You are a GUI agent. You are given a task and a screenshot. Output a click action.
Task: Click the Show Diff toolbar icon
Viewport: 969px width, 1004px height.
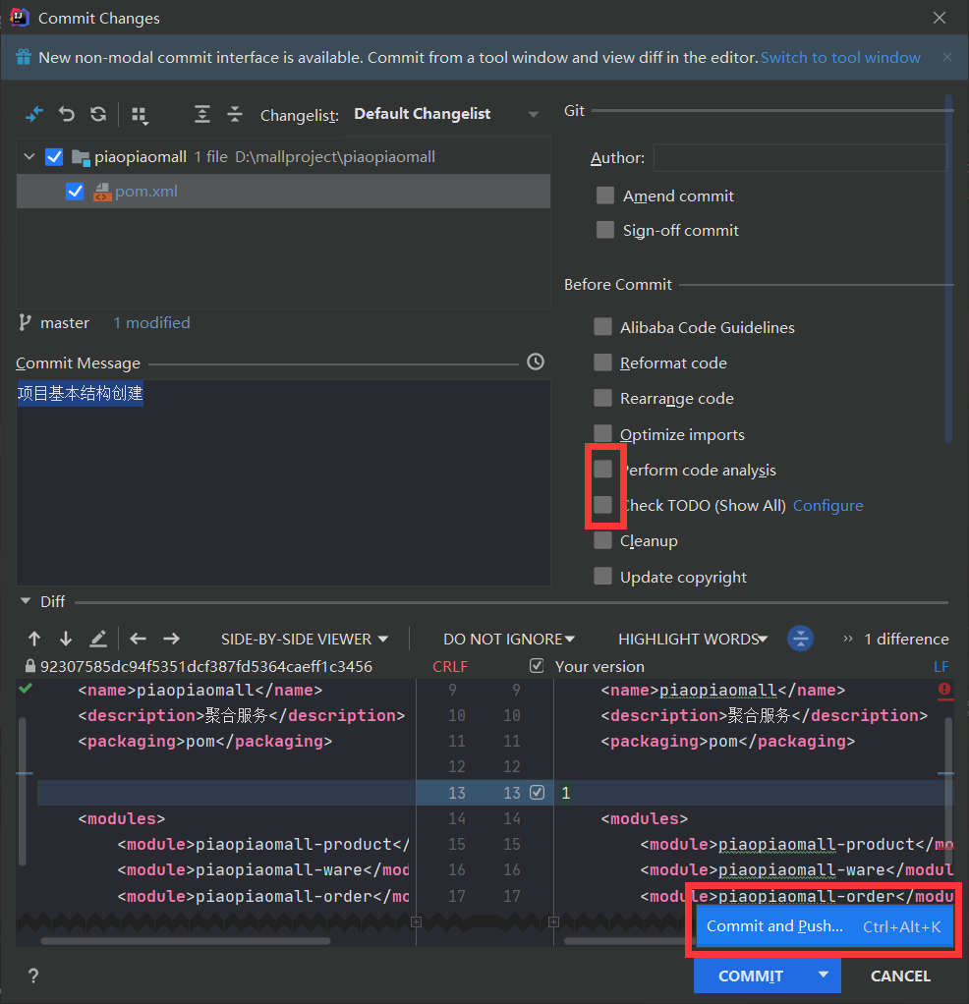click(x=33, y=115)
